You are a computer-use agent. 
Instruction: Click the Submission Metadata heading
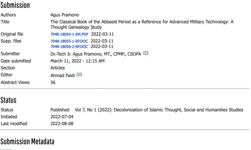27,141
